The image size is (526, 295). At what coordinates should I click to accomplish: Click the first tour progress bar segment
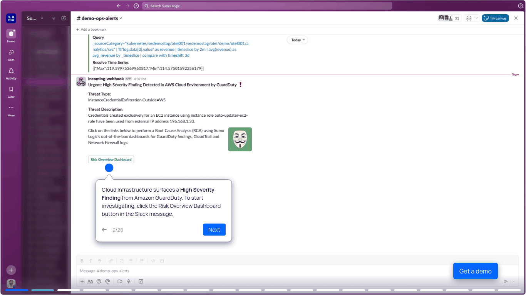click(17, 290)
